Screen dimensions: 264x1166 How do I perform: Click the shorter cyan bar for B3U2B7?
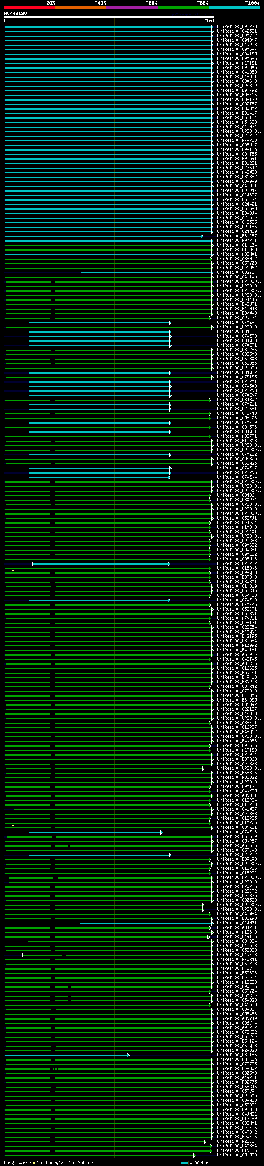tap(104, 236)
